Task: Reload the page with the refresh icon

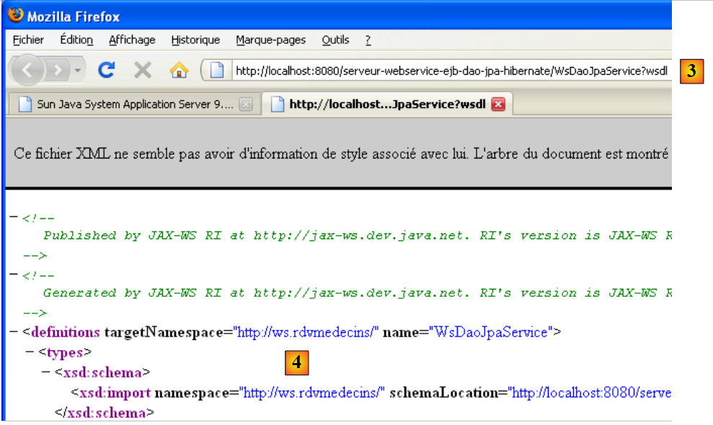Action: click(107, 70)
